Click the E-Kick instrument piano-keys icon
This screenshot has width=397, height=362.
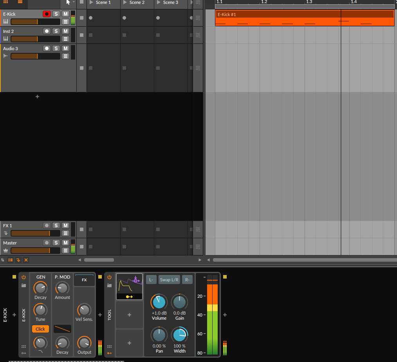pos(5,22)
